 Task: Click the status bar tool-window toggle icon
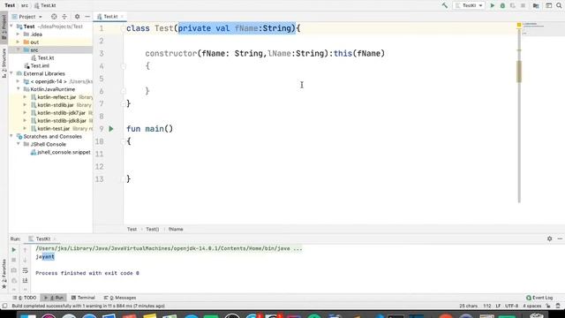pyautogui.click(x=4, y=306)
